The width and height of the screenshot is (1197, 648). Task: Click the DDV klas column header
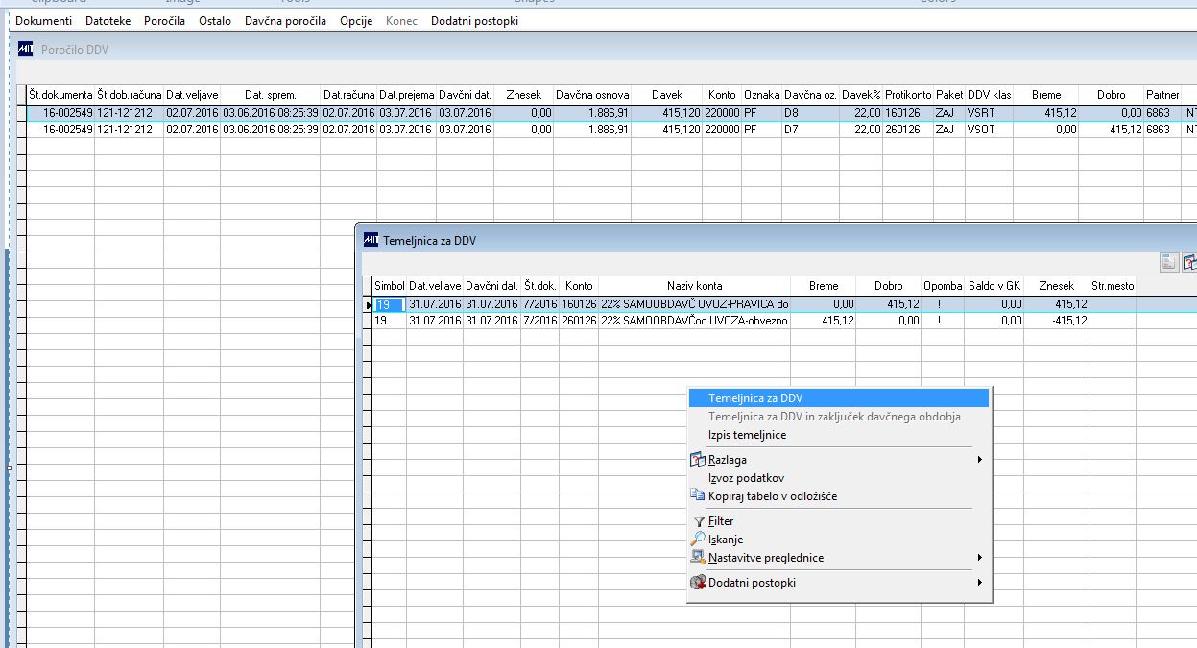coord(990,95)
